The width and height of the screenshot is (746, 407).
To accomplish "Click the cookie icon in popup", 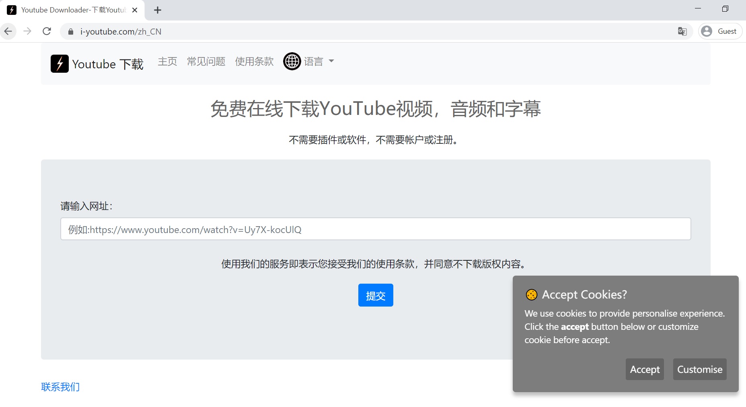I will (531, 295).
